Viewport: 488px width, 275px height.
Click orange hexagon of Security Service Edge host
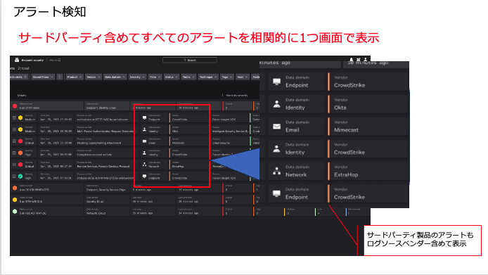pyautogui.click(x=15, y=188)
